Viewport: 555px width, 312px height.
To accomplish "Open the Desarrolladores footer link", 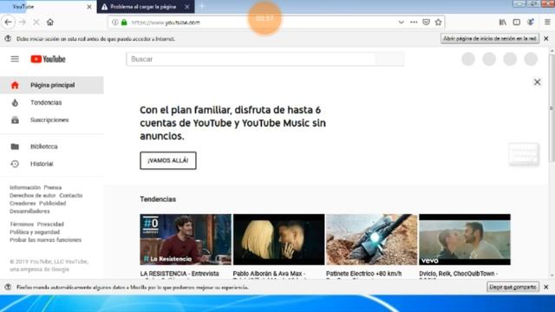I will tap(29, 211).
